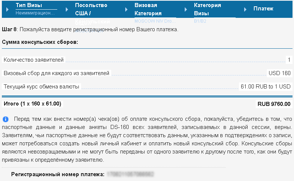
Task: Click the 61.00 RUB to 1 USD rate
Action: coord(265,87)
